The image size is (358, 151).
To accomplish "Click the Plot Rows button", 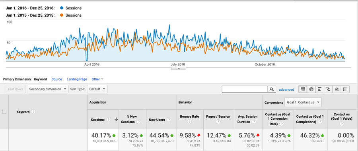I will tap(16, 89).
